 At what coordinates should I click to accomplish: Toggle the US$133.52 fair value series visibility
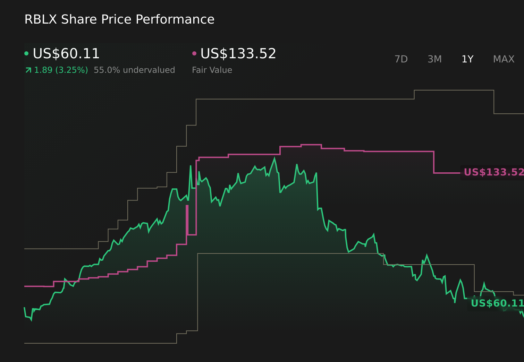coord(238,54)
